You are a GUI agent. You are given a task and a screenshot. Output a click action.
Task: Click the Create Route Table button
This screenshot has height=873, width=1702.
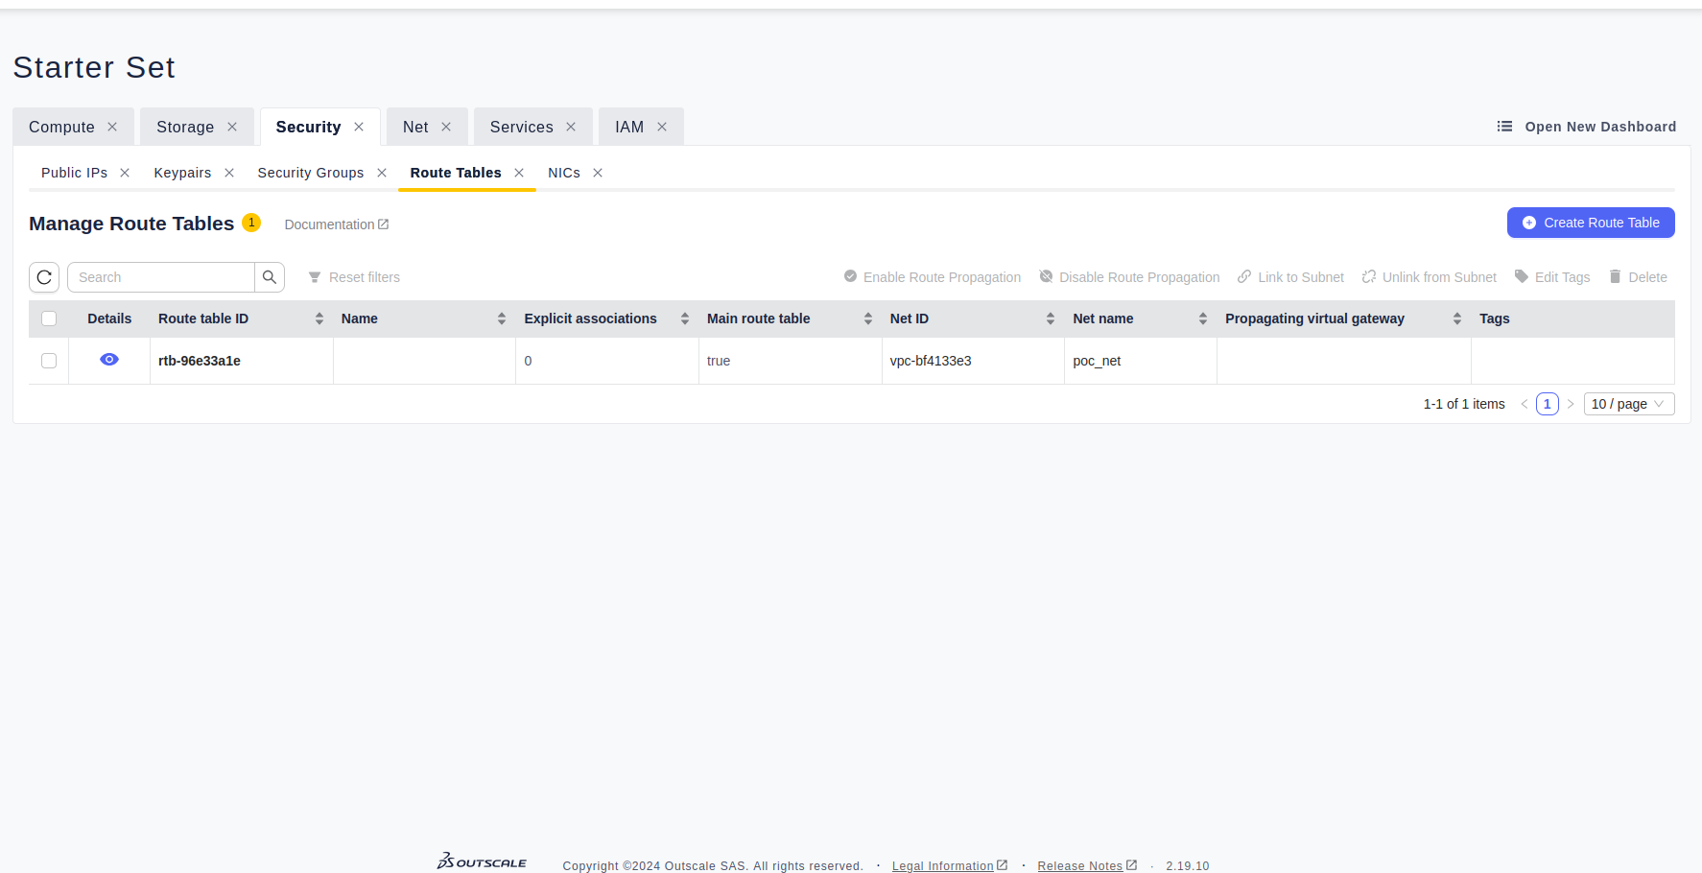(1591, 223)
